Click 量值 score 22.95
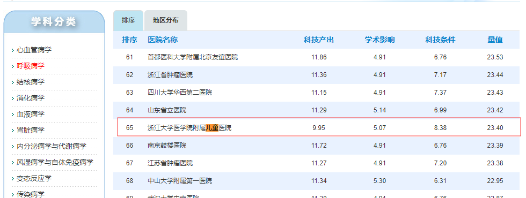 pos(495,181)
